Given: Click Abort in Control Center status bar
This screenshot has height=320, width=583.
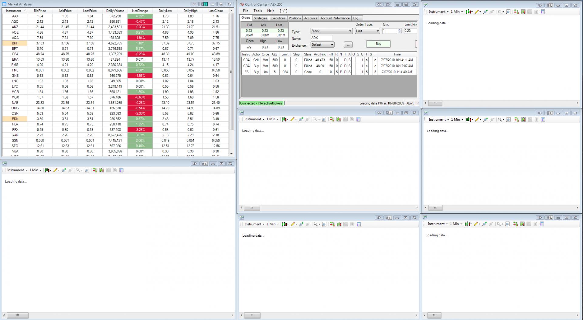Looking at the screenshot, I should click(410, 103).
